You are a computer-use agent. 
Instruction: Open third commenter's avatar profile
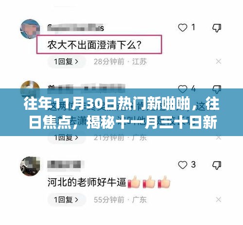[30, 166]
